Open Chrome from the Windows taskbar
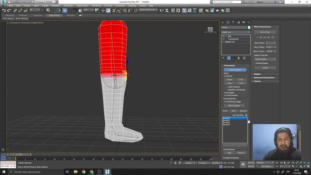The width and height of the screenshot is (311, 175). [84, 172]
